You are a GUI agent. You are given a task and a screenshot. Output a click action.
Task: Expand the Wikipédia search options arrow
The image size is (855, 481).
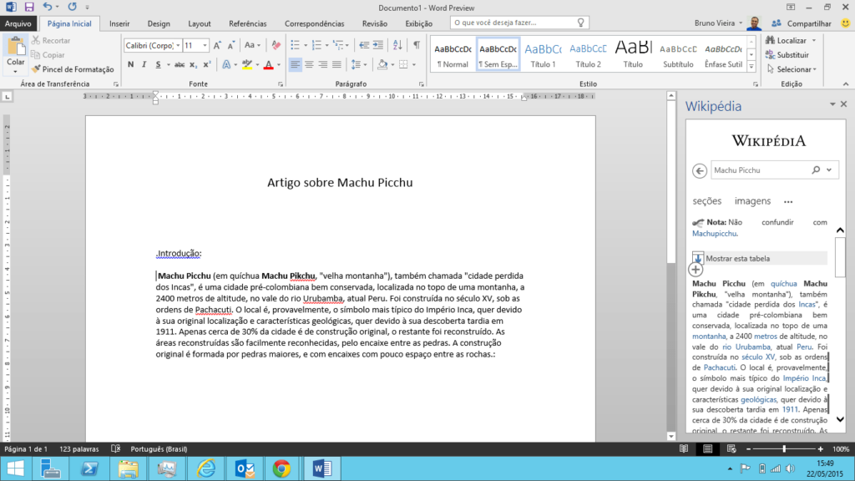pos(829,170)
